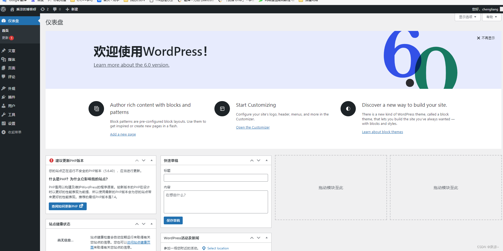Click the plus icon for new content
Screen dimensions: 503x251
[67, 9]
